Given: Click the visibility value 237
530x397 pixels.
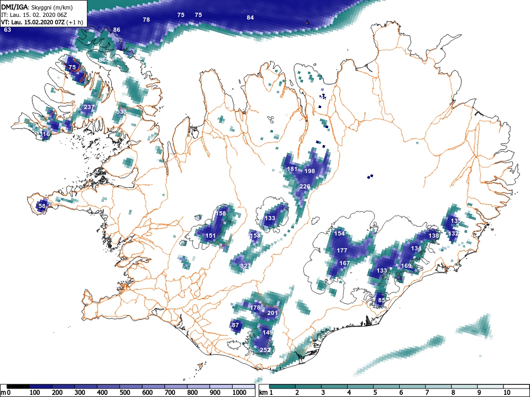Looking at the screenshot, I should [89, 107].
